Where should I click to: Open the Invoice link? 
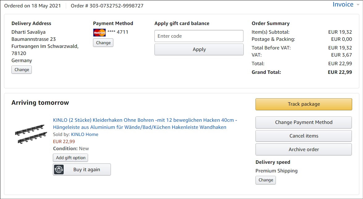pos(343,5)
